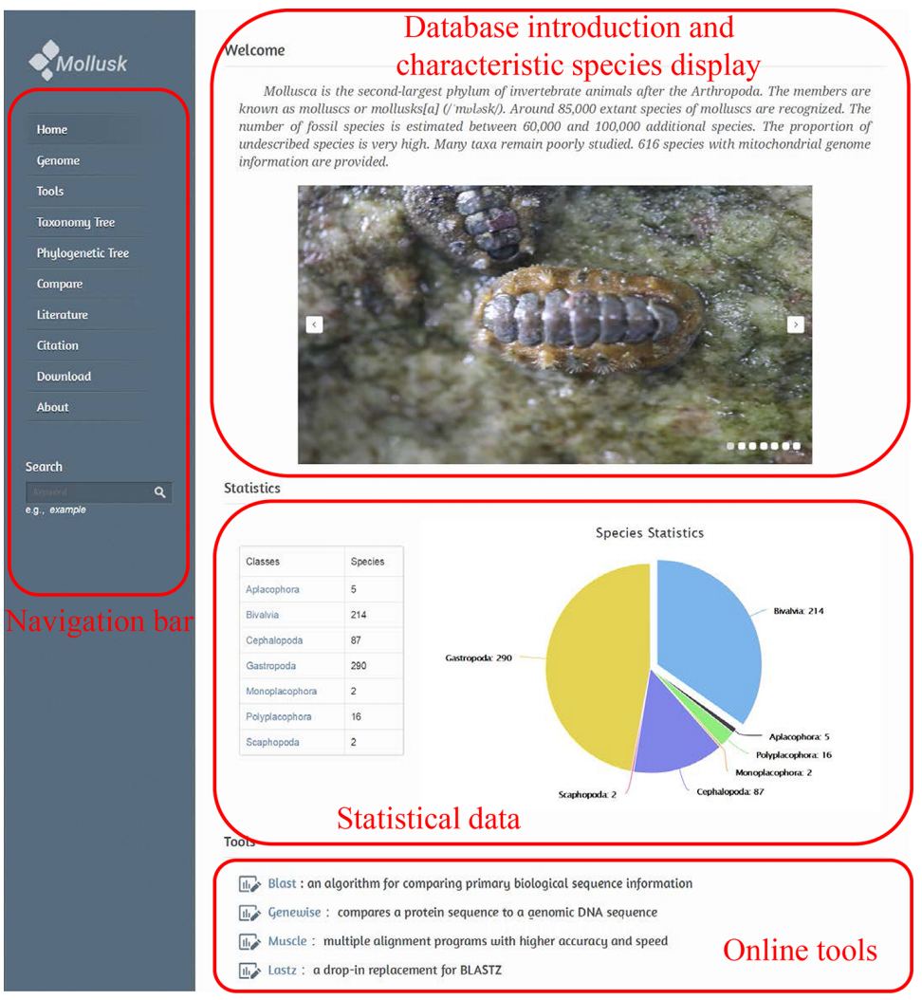922x1000 pixels.
Task: Open the Genome menu item
Action: [58, 160]
